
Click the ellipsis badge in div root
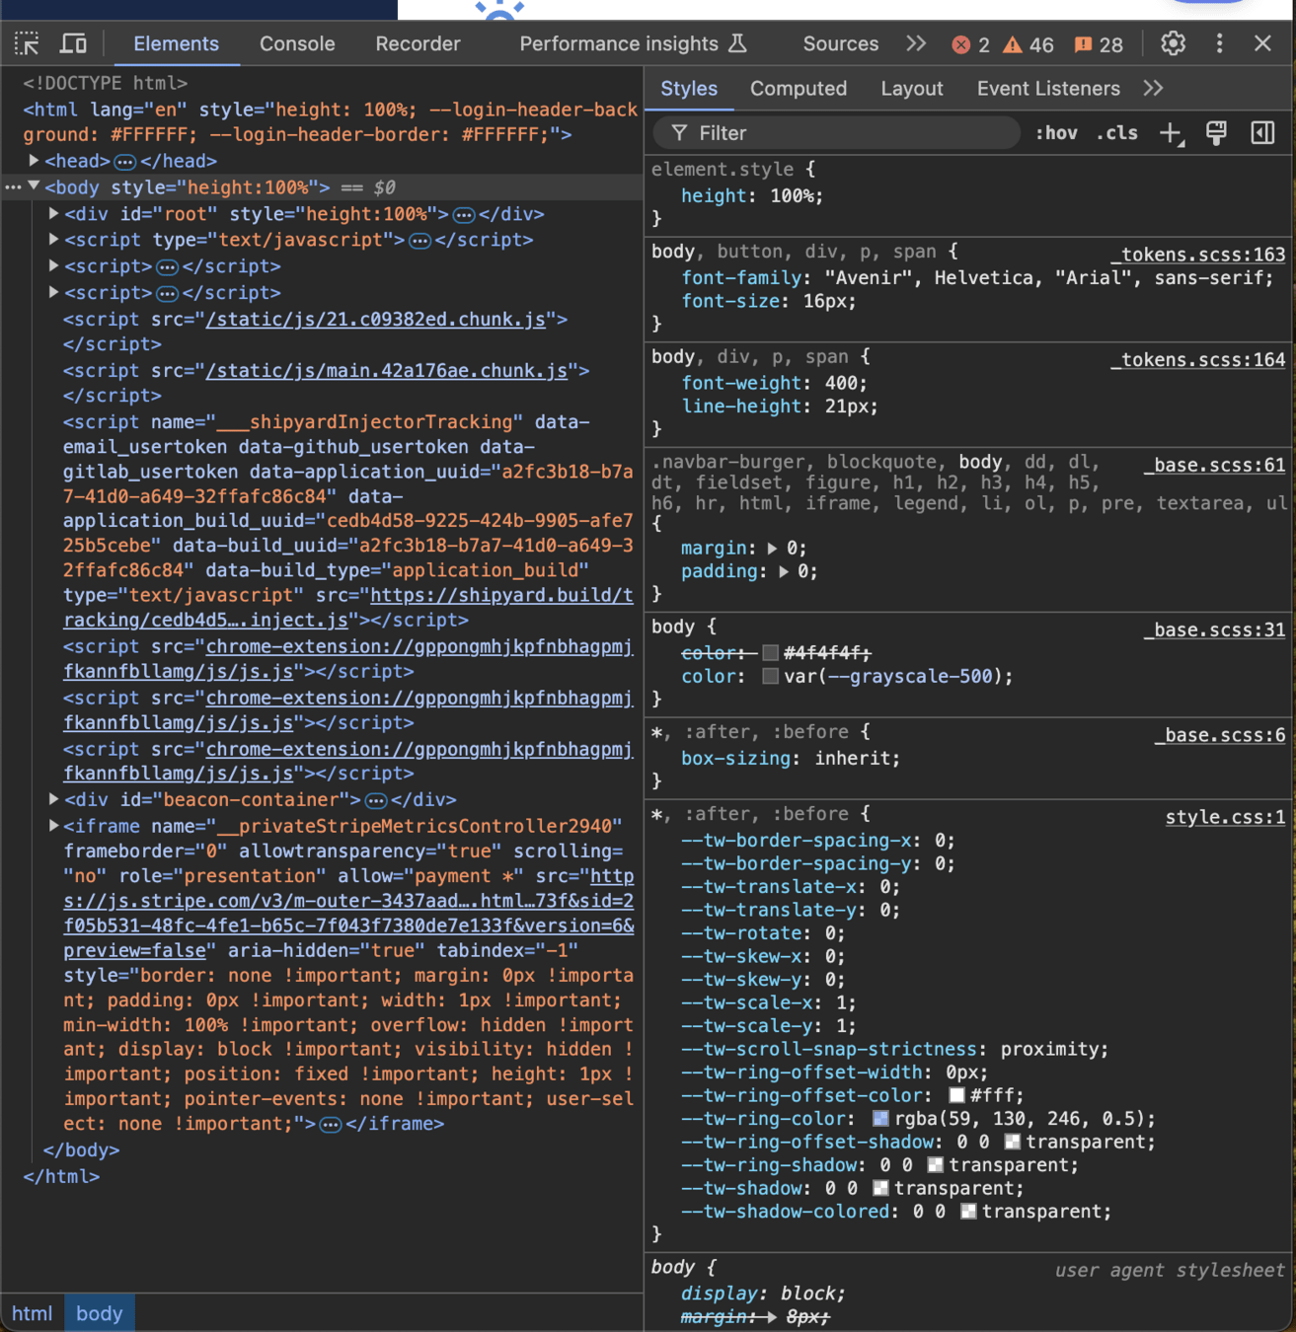464,214
